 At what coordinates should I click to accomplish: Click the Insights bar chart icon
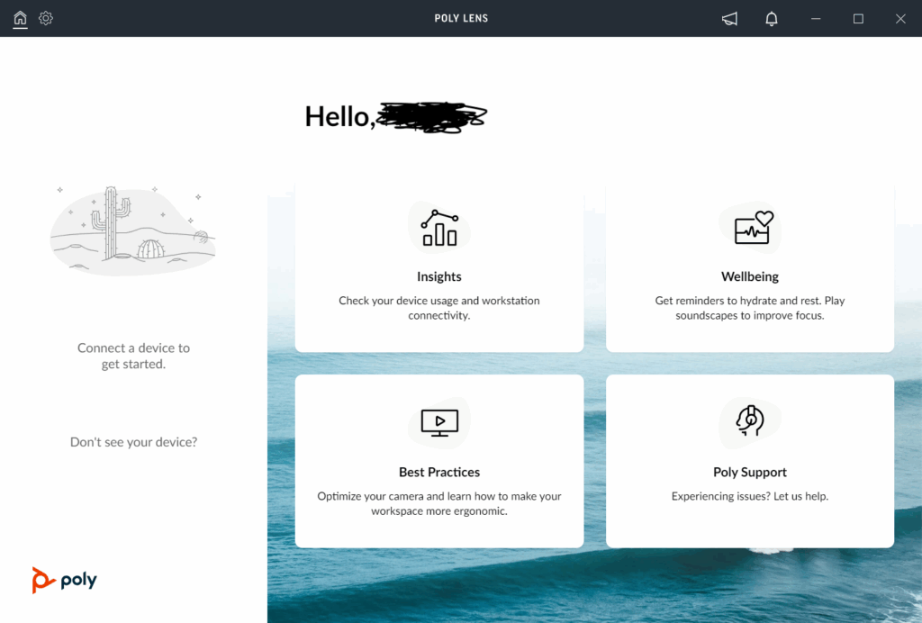pyautogui.click(x=439, y=228)
